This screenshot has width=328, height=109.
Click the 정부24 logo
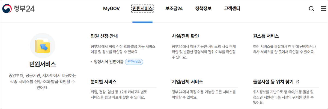click(x=19, y=9)
